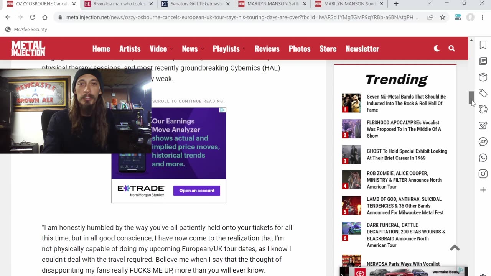Open the sidebar 3D box icon
Viewport: 491px width, 276px height.
483,77
